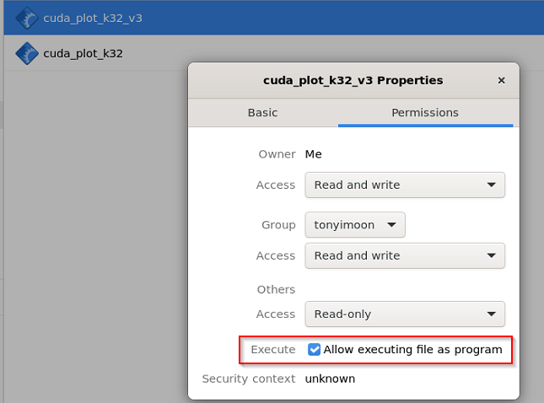Click the owner value 'Me'
This screenshot has width=544, height=403.
click(x=314, y=154)
